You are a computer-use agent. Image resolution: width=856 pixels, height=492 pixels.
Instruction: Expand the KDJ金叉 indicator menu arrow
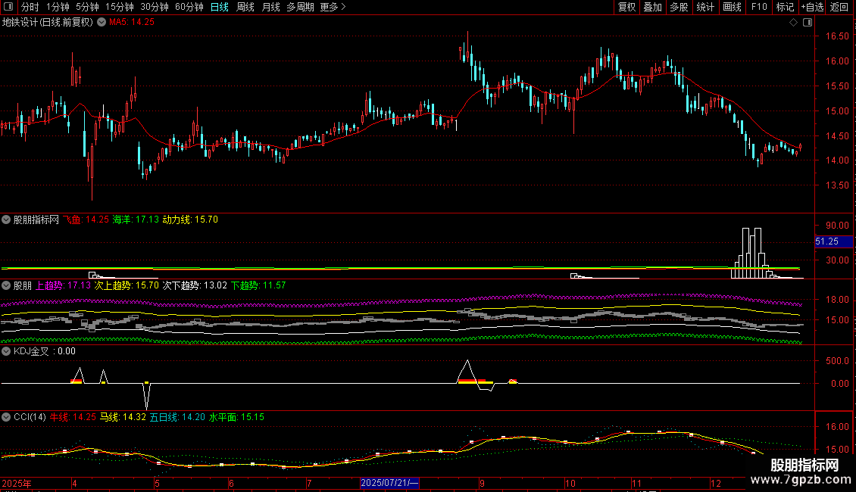coord(6,351)
